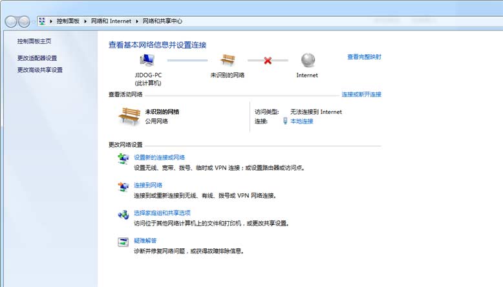
Task: Click the plug icon beside 本地连接
Action: pos(285,121)
